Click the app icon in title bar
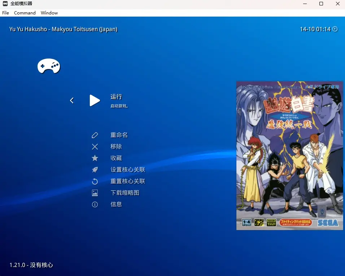Screen dimensions: 345x276 (x=5, y=4)
